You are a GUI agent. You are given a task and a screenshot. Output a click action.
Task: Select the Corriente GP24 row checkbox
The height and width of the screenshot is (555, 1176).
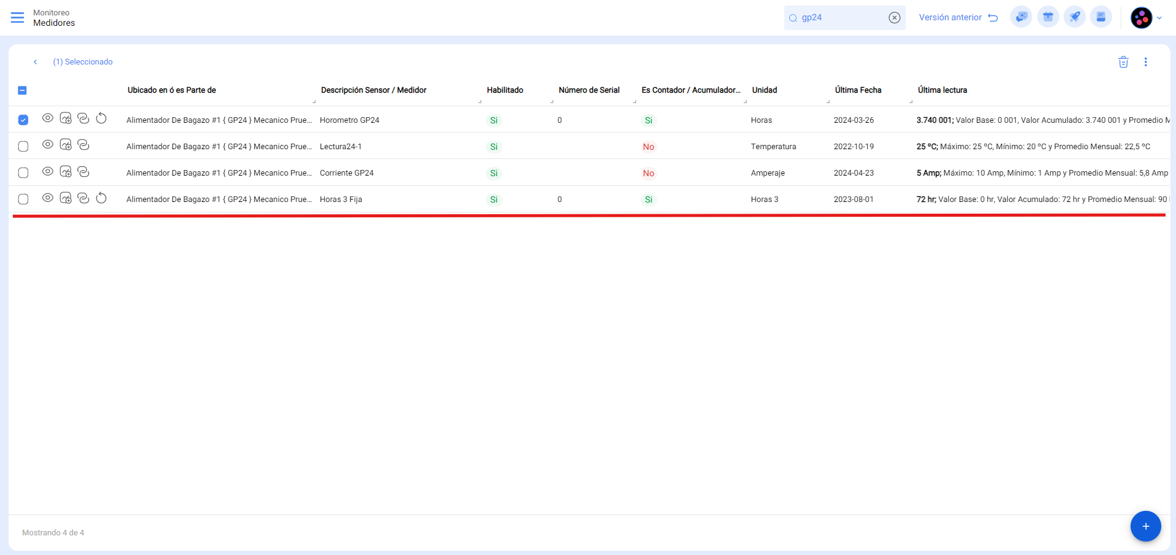coord(23,173)
